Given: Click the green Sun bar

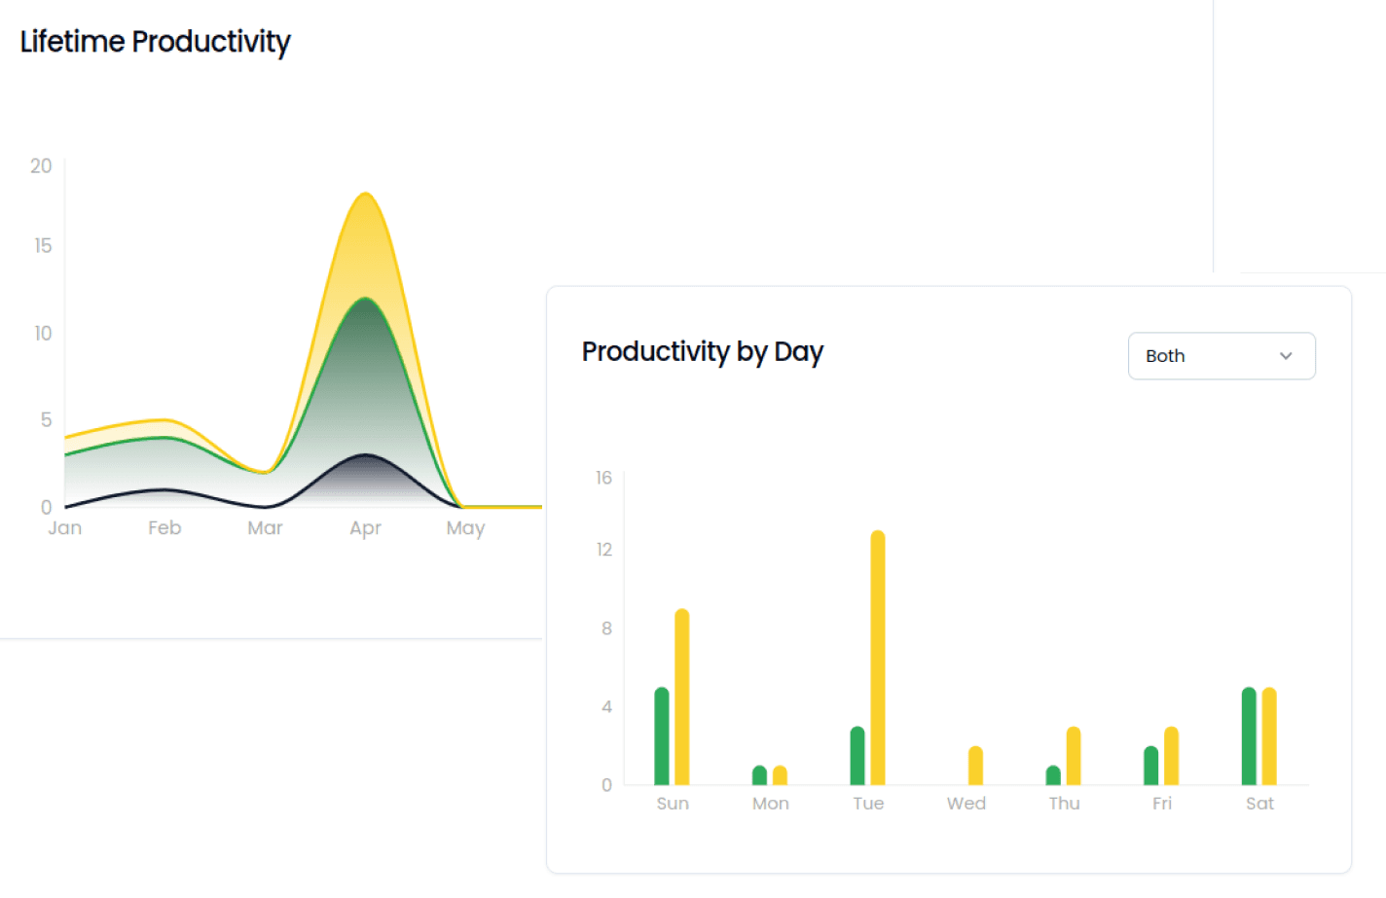Looking at the screenshot, I should [x=662, y=735].
